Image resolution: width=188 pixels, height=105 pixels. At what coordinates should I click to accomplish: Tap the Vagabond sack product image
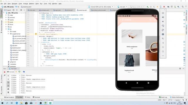tap(129, 60)
